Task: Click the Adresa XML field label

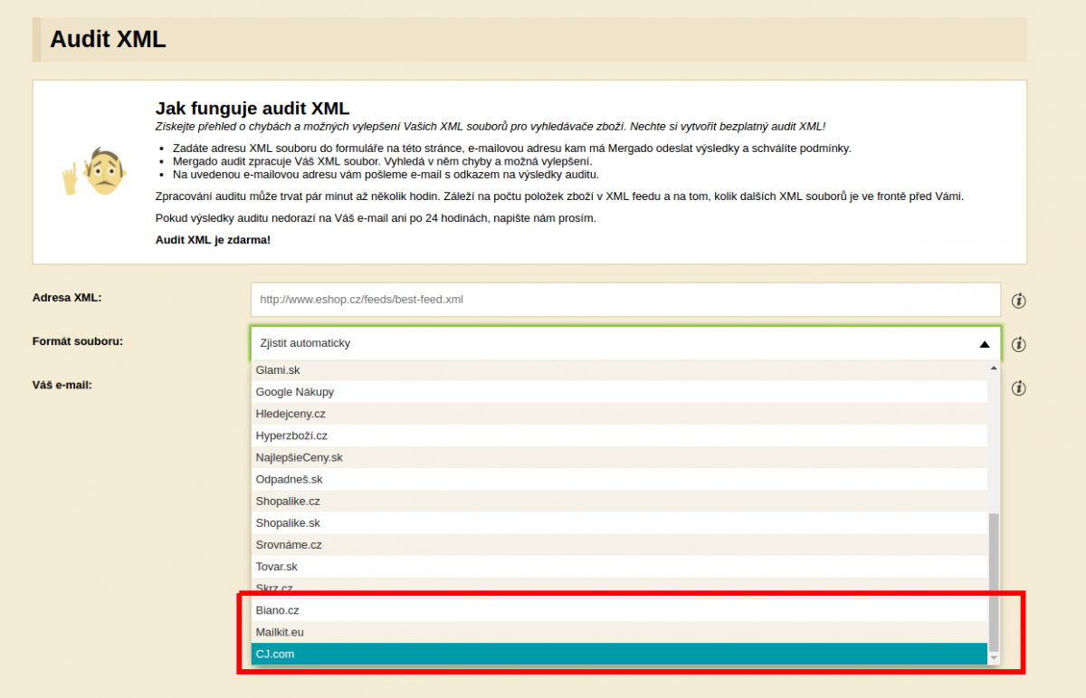Action: (x=67, y=297)
